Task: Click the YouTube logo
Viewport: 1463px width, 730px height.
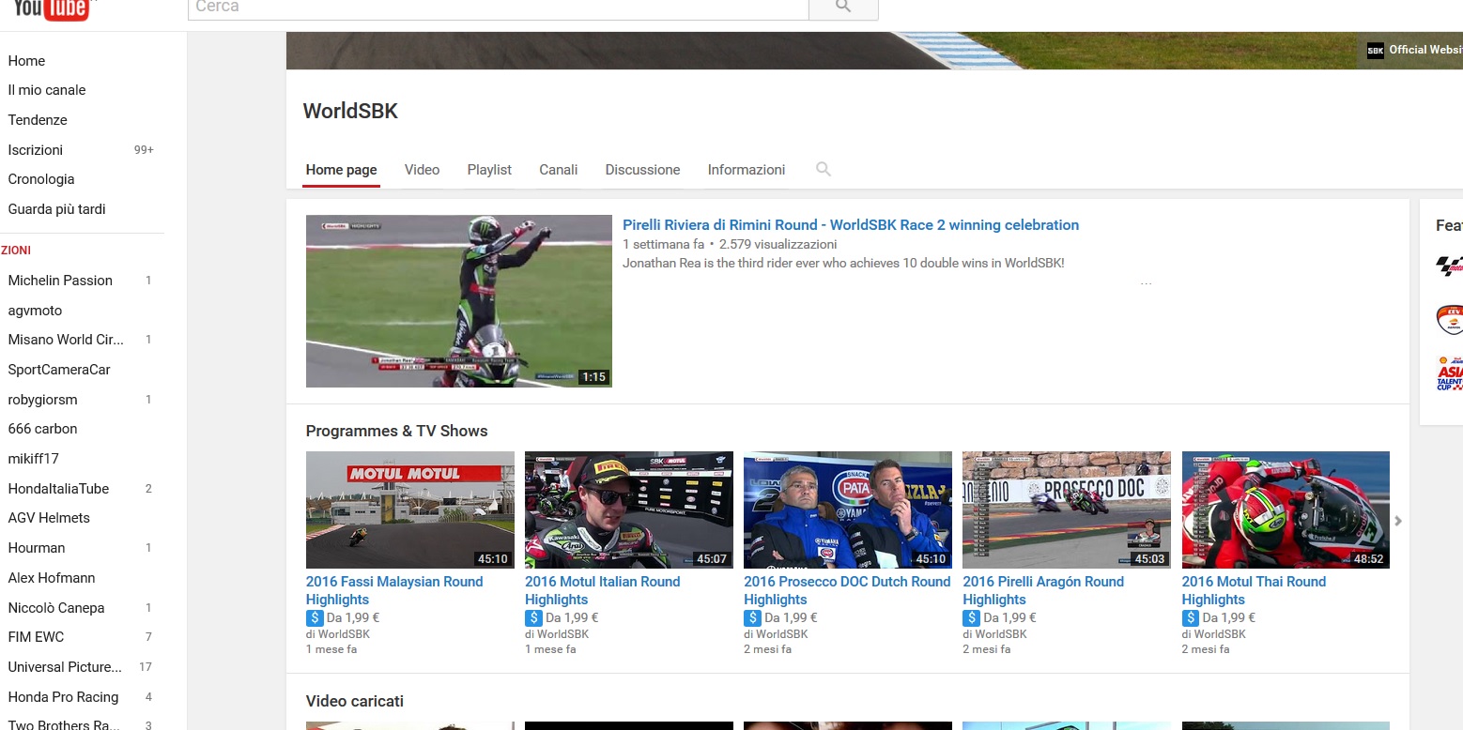Action: (52, 9)
